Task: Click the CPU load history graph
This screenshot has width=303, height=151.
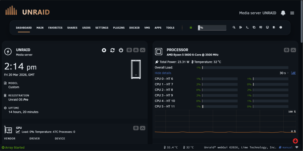Action: click(225, 122)
